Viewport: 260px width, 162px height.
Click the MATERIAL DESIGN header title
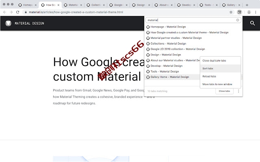29,23
